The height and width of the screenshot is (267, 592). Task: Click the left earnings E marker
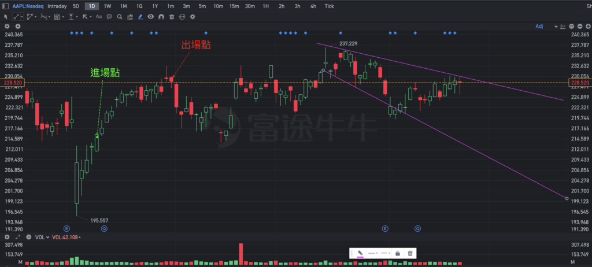coord(67,228)
